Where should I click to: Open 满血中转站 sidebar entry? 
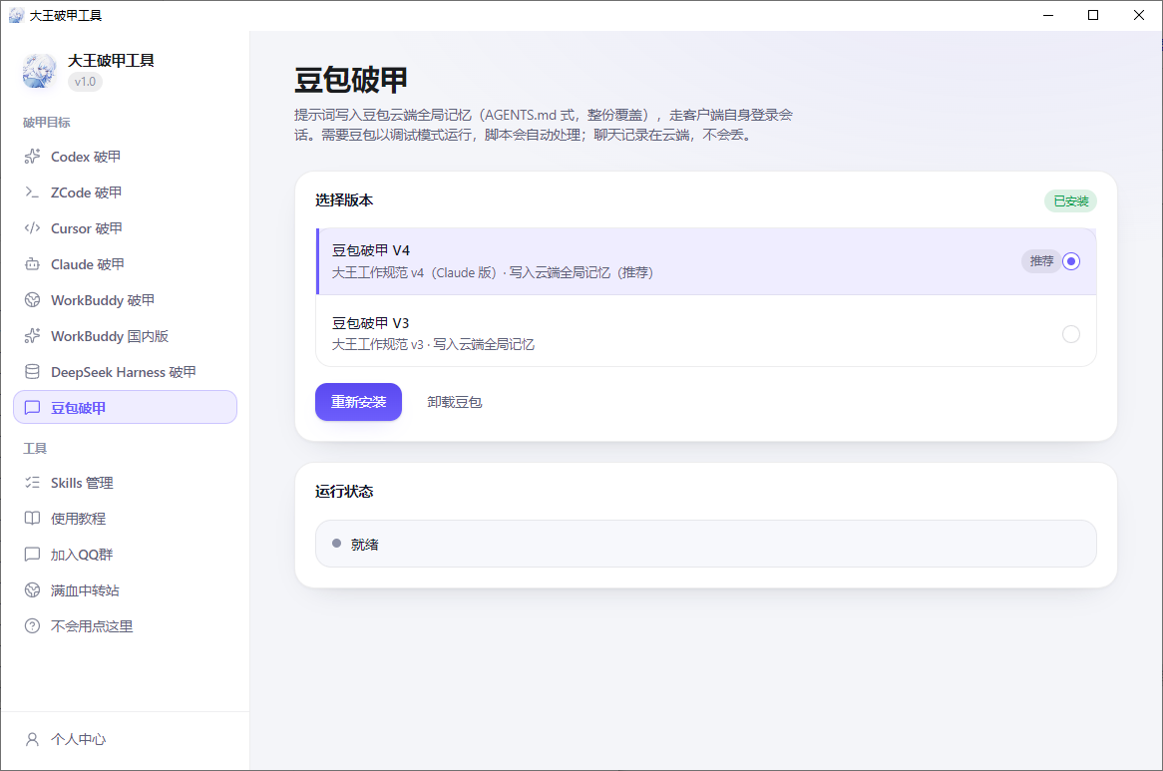tap(125, 590)
